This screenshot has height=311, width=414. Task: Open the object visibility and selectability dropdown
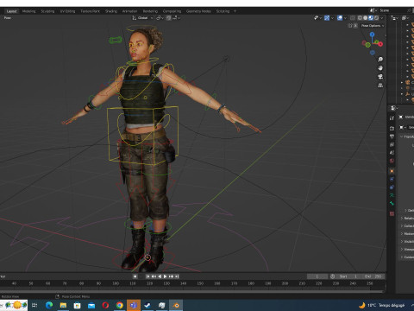(317, 18)
